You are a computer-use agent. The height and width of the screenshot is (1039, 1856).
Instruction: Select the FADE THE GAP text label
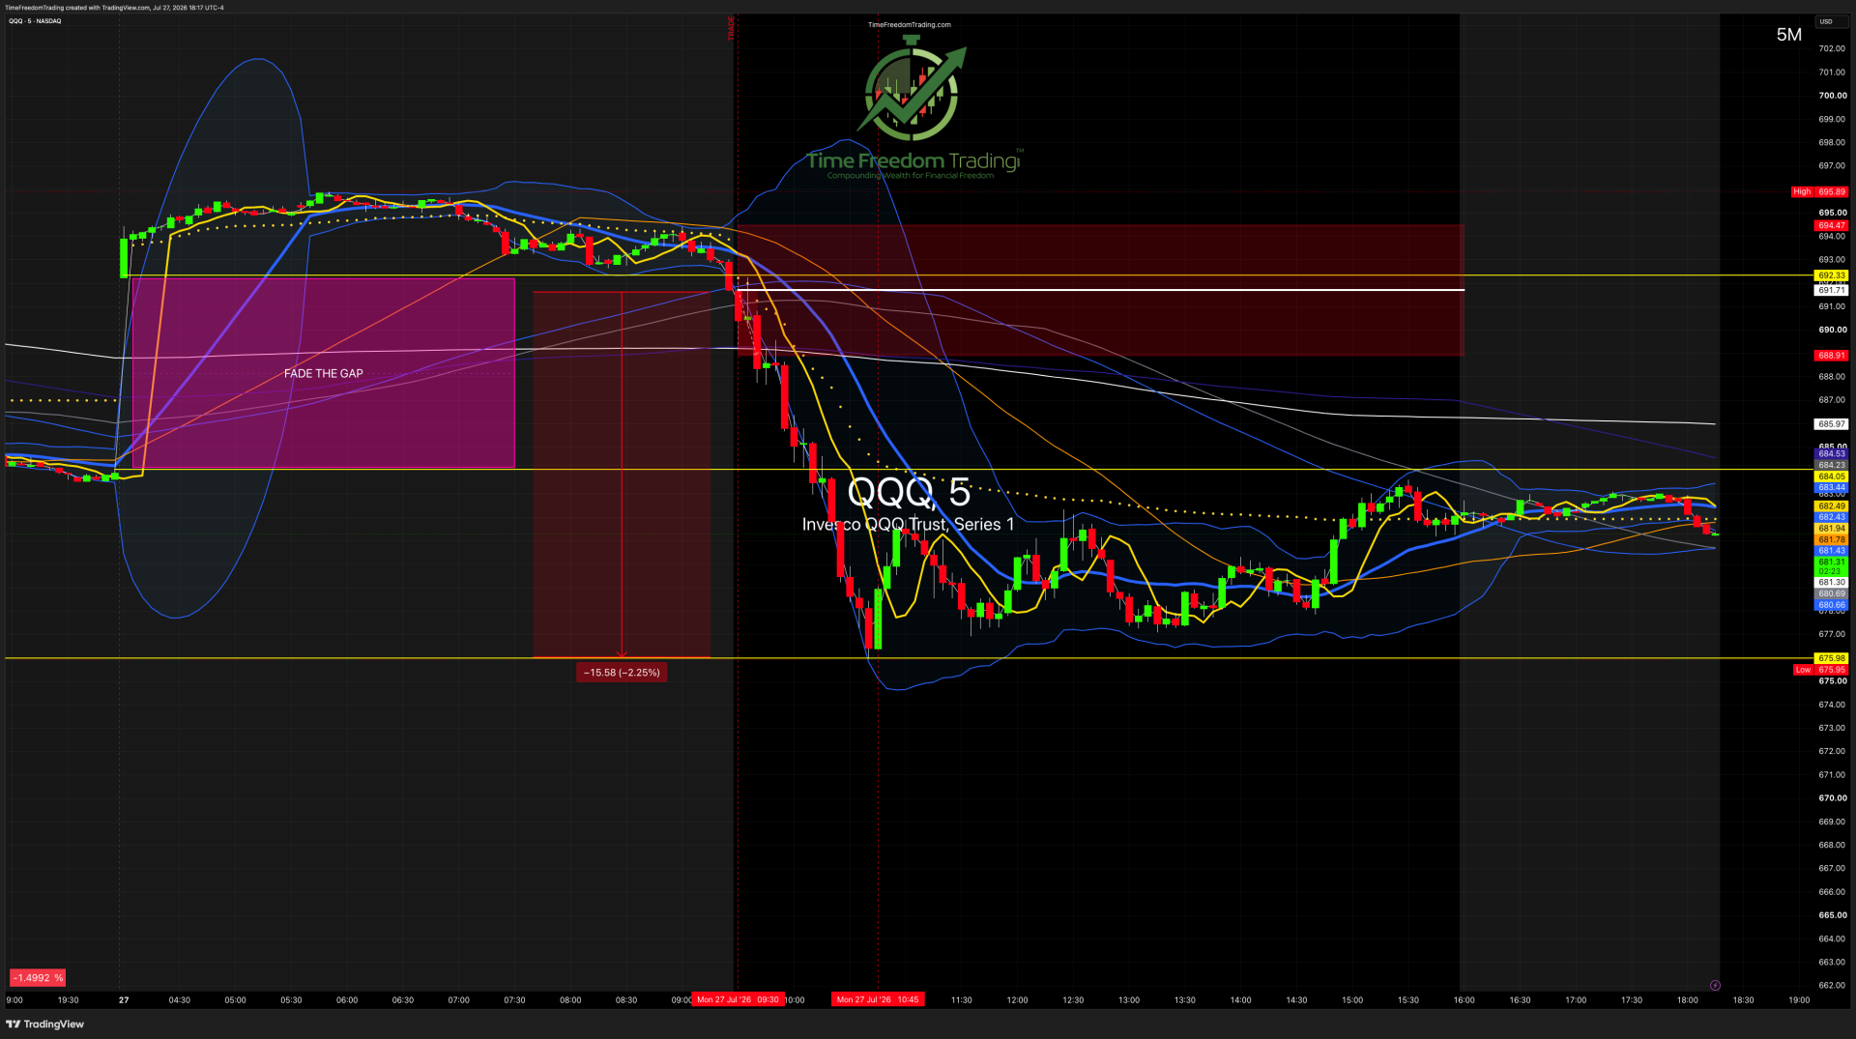[324, 374]
